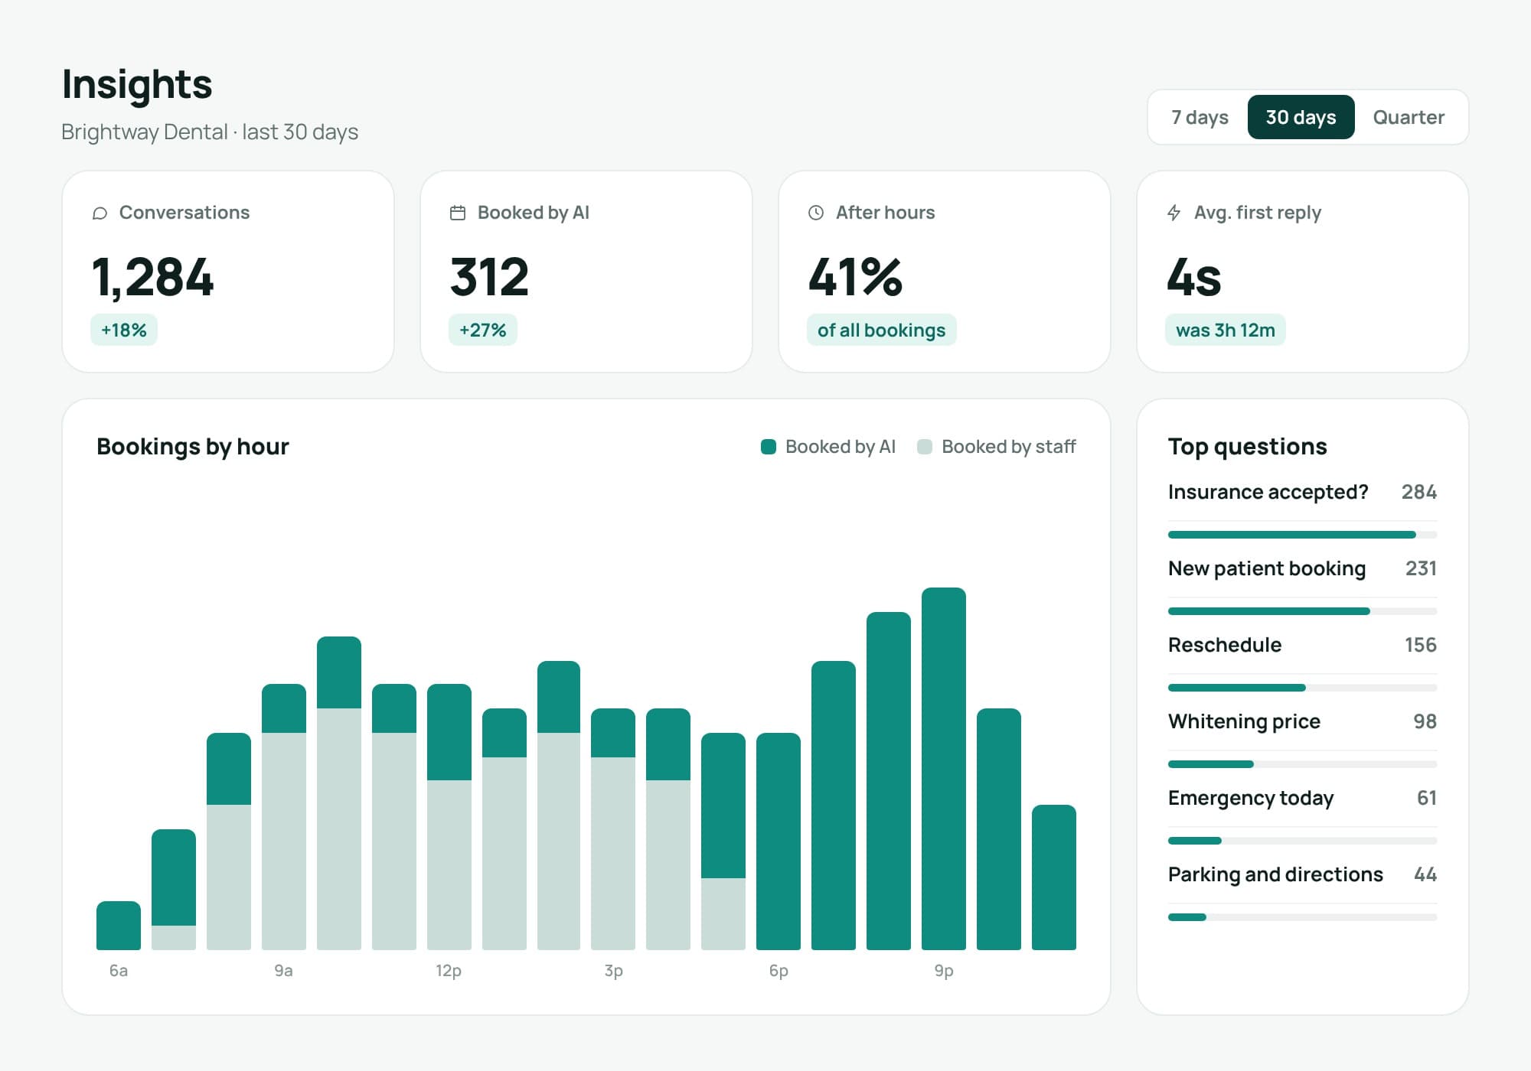This screenshot has height=1071, width=1531.
Task: Click the 9a bar in the chart
Action: click(284, 817)
